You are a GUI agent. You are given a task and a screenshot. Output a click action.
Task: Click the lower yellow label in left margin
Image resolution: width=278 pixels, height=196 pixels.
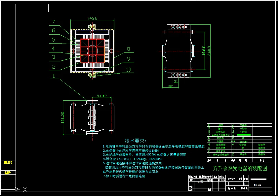pos(8,173)
